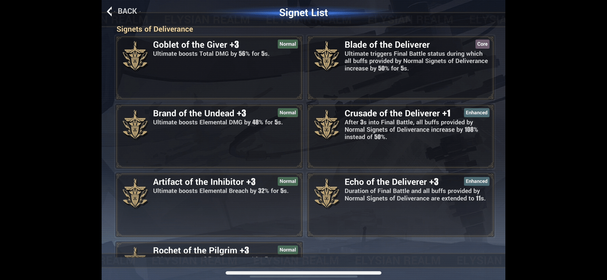
Task: Open the Goblet of the Giver +3 title
Action: [x=196, y=45]
